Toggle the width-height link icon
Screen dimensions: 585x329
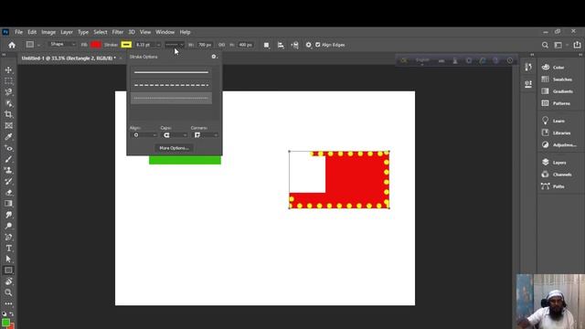(x=221, y=45)
